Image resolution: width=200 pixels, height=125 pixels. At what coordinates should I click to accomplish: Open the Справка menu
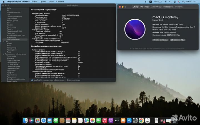[x=60, y=2]
